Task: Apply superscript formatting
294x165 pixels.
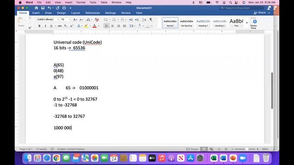Action: (x=72, y=26)
